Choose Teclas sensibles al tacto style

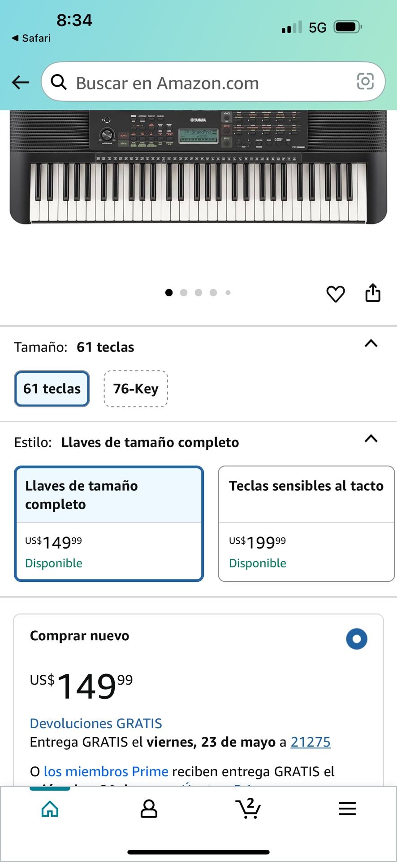pyautogui.click(x=306, y=523)
